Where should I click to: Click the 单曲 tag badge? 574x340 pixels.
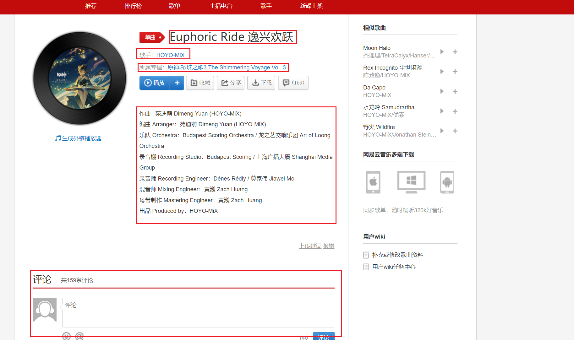point(152,38)
